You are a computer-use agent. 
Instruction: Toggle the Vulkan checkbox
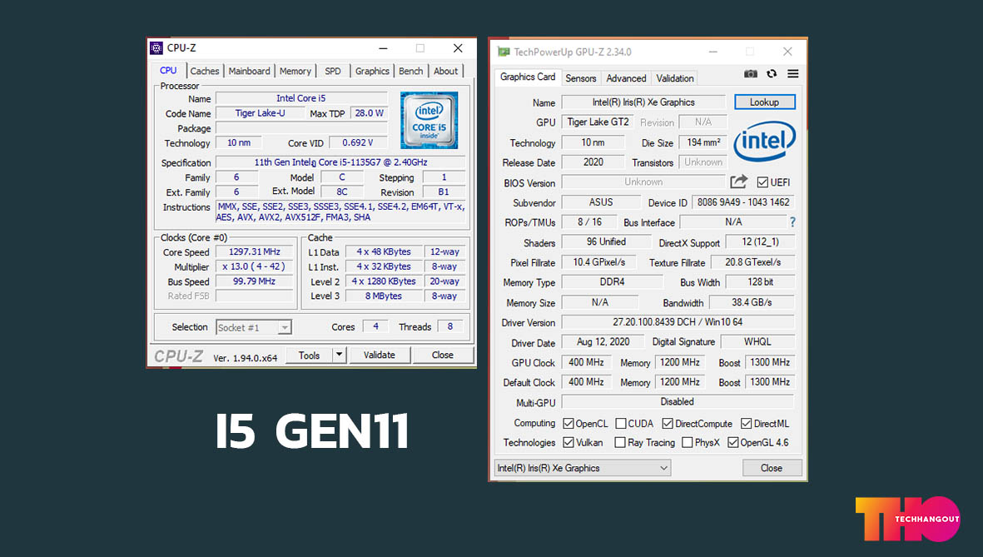point(568,442)
